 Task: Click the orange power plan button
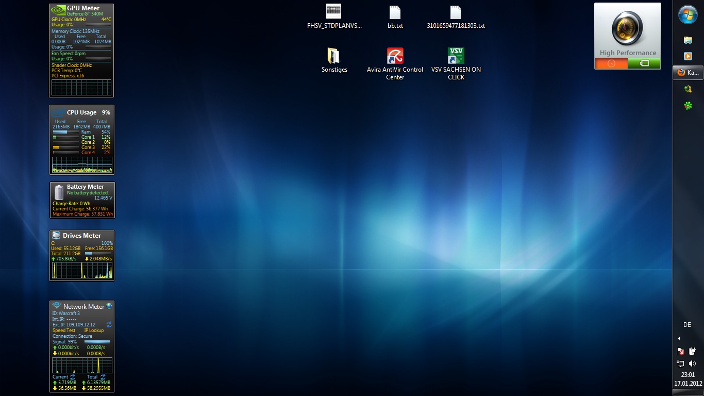611,63
